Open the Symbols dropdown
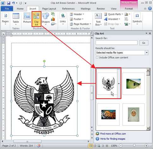This screenshot has width=153, height=149. 137,19
